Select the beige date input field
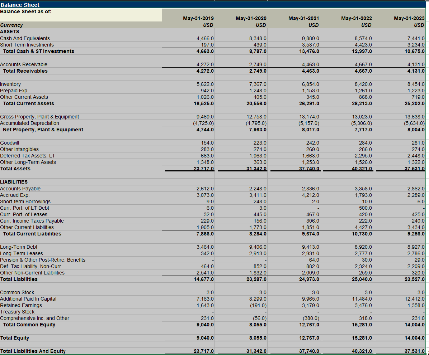Screen dimensions: 429x355 81,15
